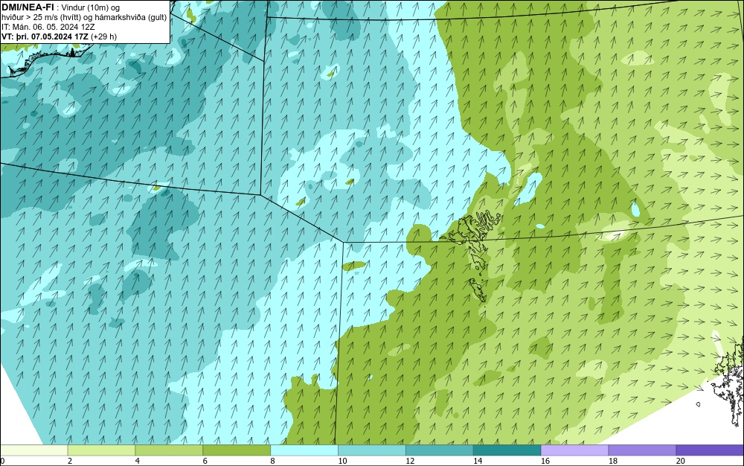Click the 0–2 m/s pale yellow legend swatch
Image resolution: width=744 pixels, height=466 pixels.
[33, 450]
